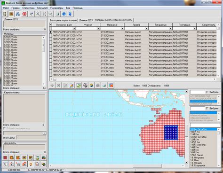Click the pencil edit icon in table toolbar
Image resolution: width=223 pixels, height=173 pixels.
[72, 86]
